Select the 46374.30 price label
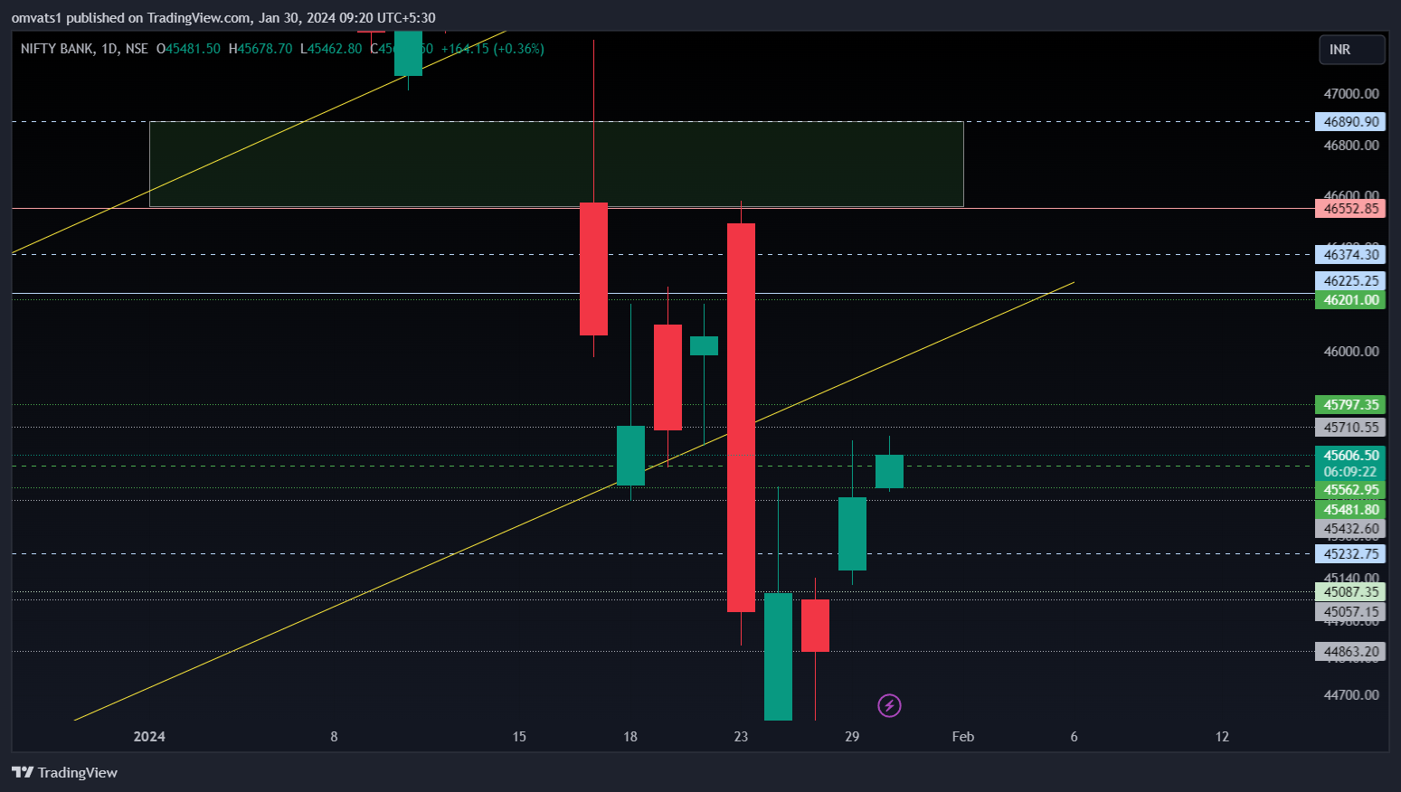This screenshot has height=792, width=1401. 1350,254
